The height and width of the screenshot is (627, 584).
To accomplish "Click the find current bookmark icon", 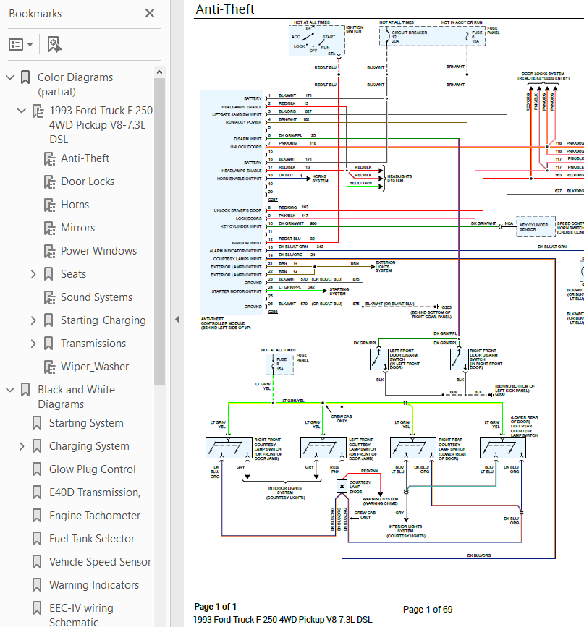I will coord(54,44).
